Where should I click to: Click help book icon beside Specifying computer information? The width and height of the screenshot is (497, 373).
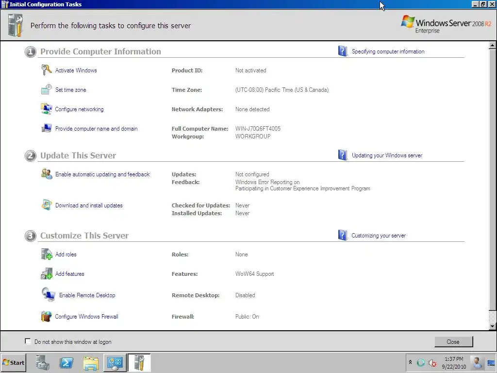tap(342, 51)
